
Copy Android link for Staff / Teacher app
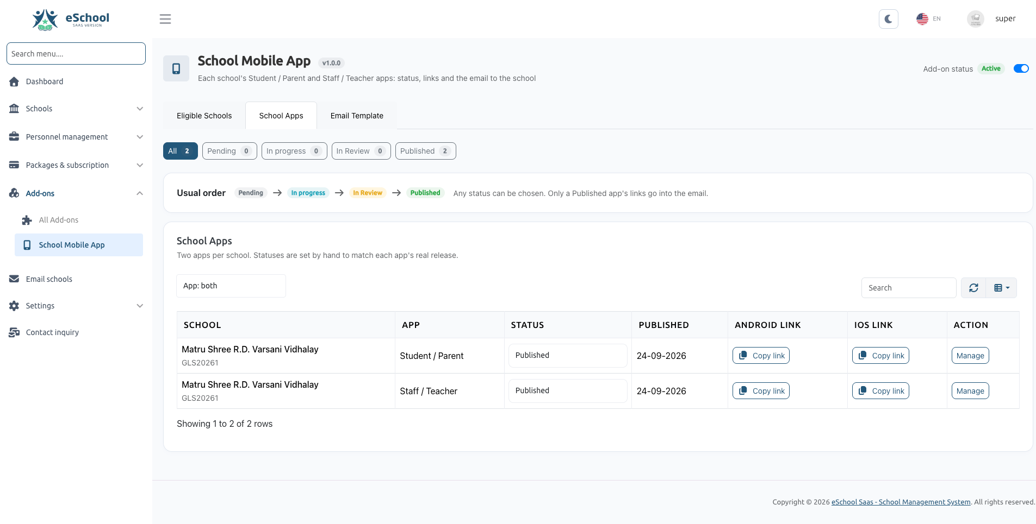click(x=761, y=391)
